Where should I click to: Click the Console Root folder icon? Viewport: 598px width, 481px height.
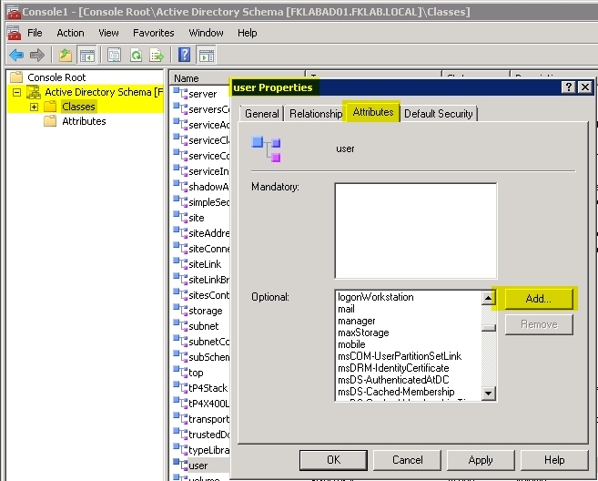(16, 77)
